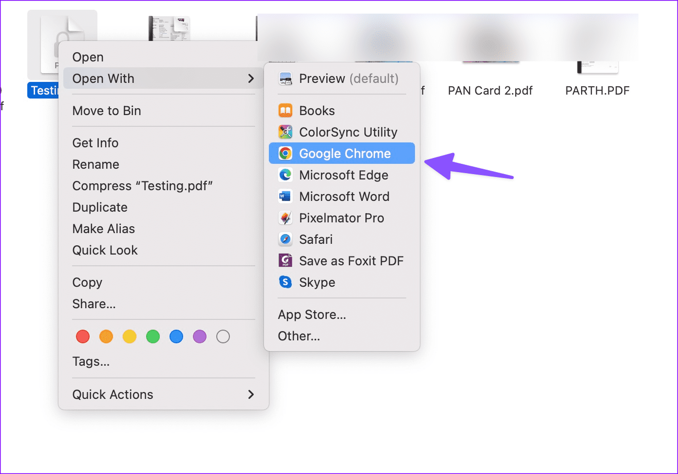Select Microsoft Edge entry
This screenshot has height=474, width=678.
point(342,175)
